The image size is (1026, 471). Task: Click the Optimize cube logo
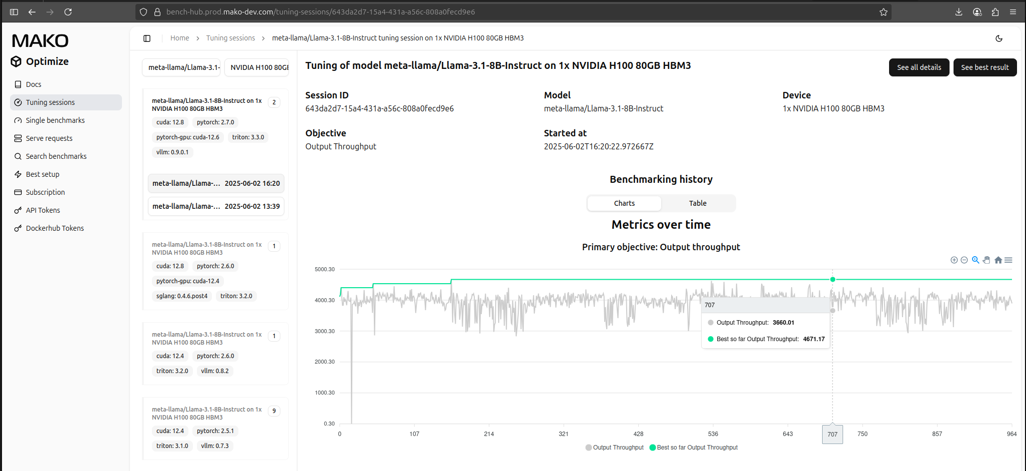click(x=16, y=61)
